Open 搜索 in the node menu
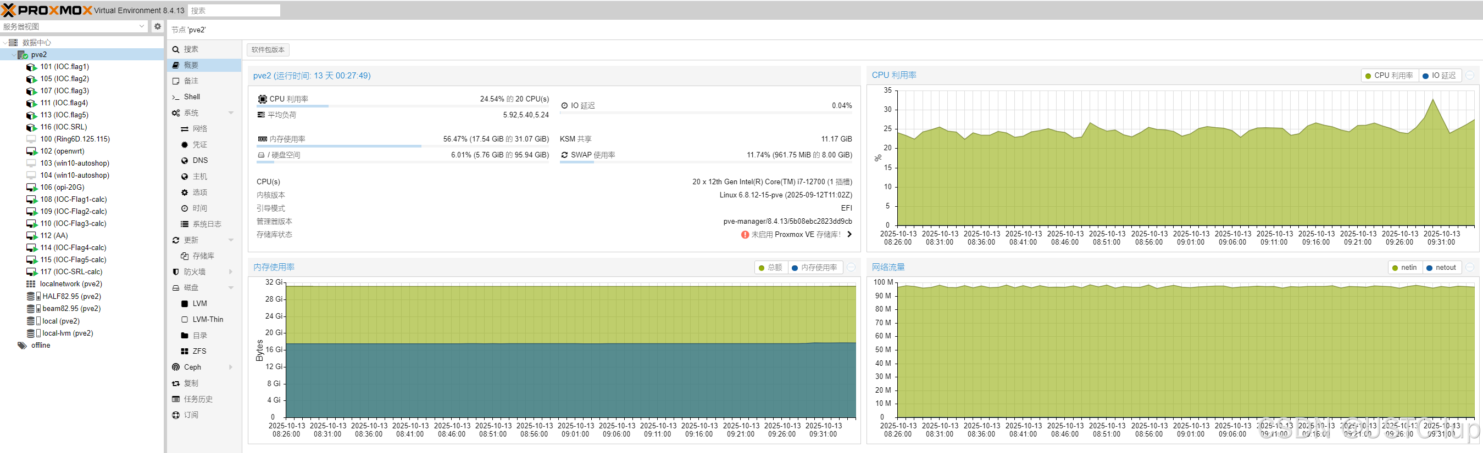The image size is (1483, 453). tap(204, 49)
